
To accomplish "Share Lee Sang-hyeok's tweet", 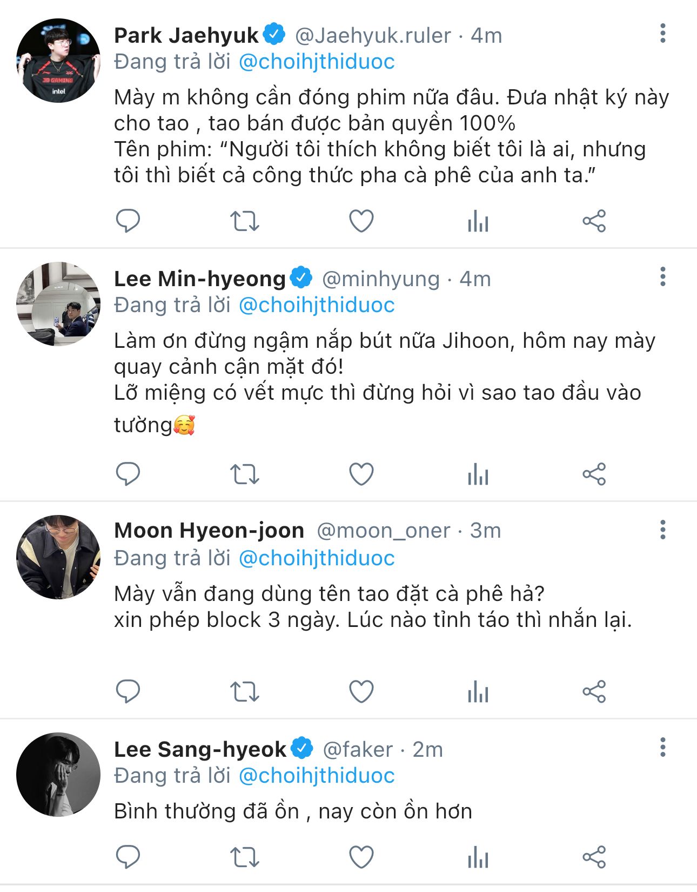I will pyautogui.click(x=594, y=857).
